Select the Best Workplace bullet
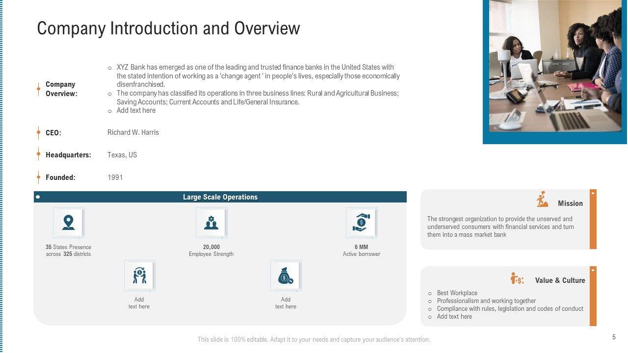Screen dimensions: 628x353 457,293
